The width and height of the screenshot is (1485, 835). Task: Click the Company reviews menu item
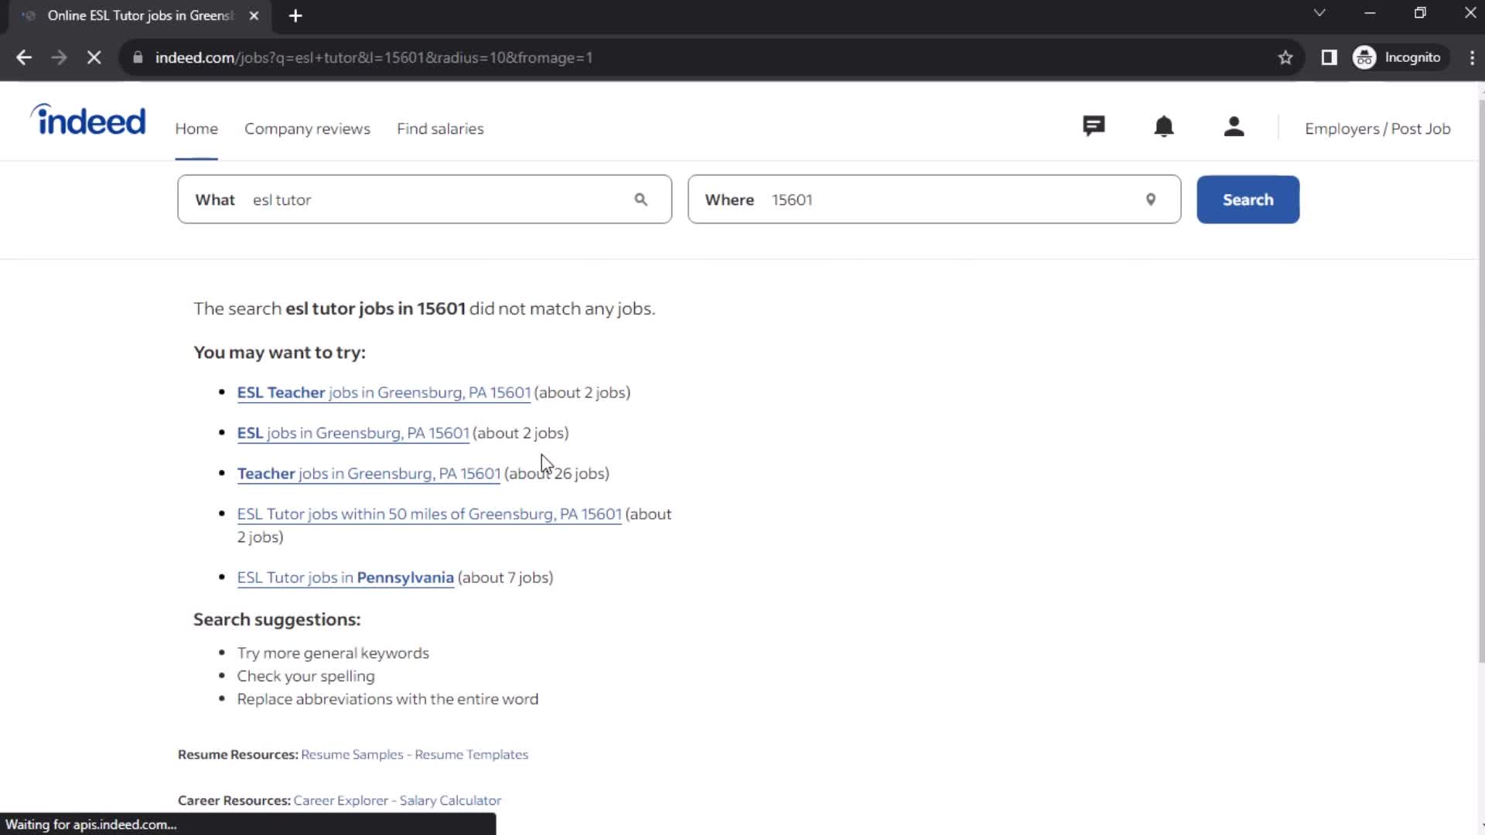[308, 129]
